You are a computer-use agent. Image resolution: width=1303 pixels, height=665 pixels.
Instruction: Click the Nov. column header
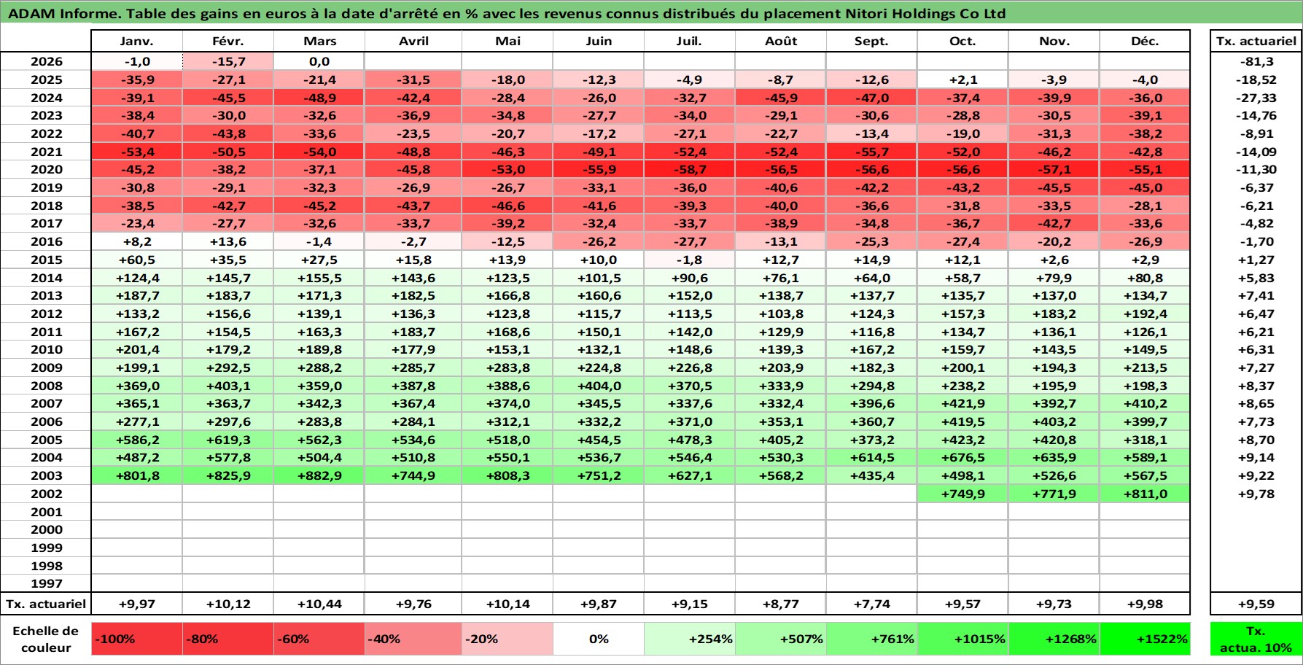[1054, 41]
